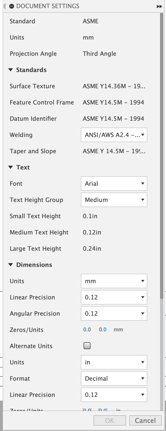Click the Cancel button
166x431 pixels.
coord(145,420)
